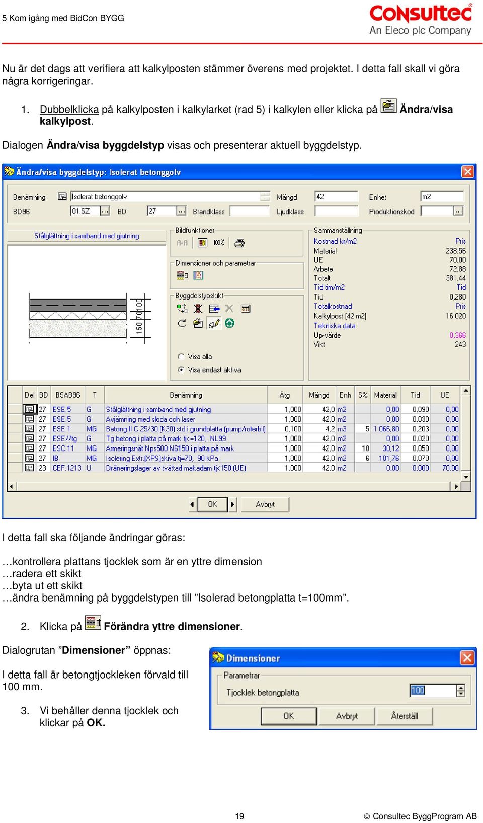Click the spinner at the end of the Benämning field
The width and height of the screenshot is (483, 823).
coord(265,197)
